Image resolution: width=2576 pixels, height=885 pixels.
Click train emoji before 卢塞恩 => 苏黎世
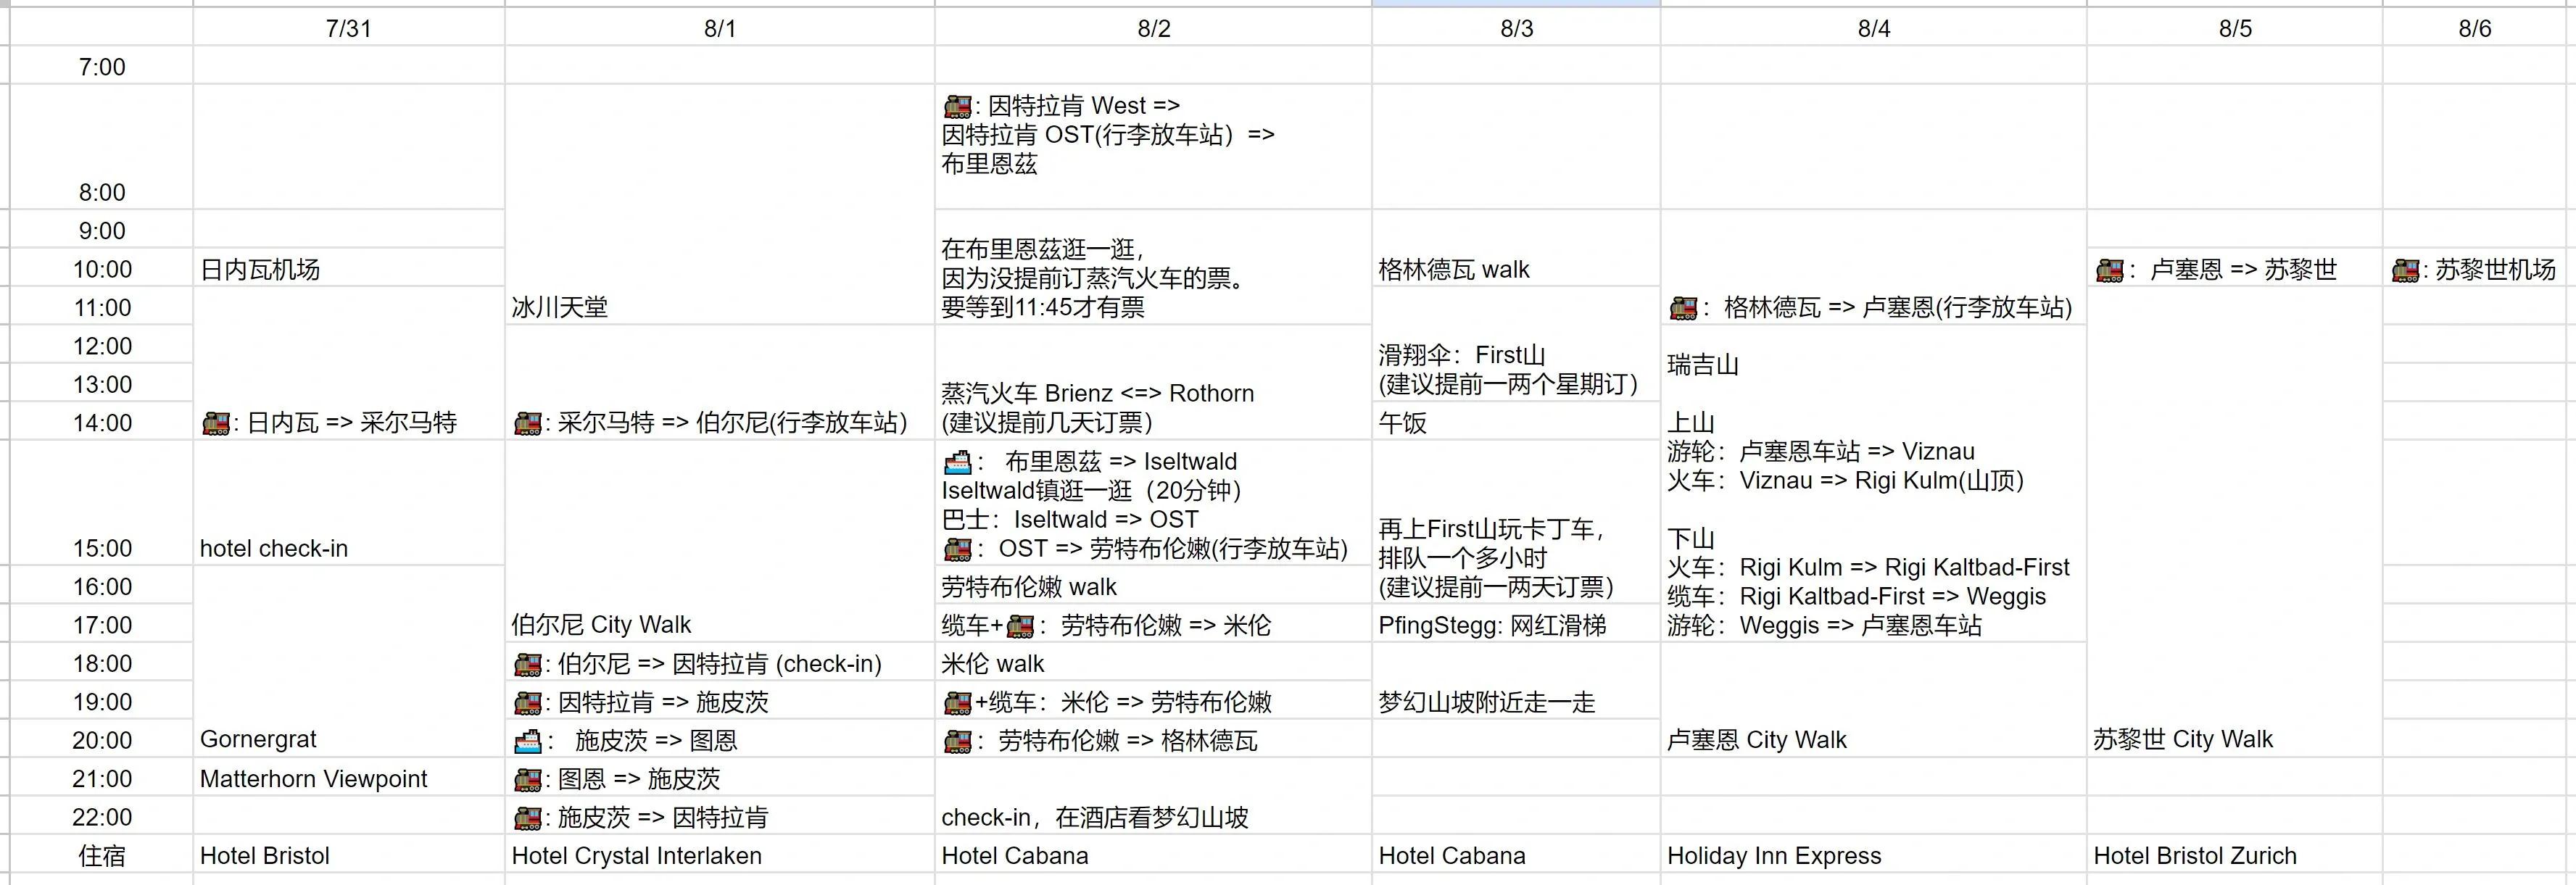[2110, 270]
